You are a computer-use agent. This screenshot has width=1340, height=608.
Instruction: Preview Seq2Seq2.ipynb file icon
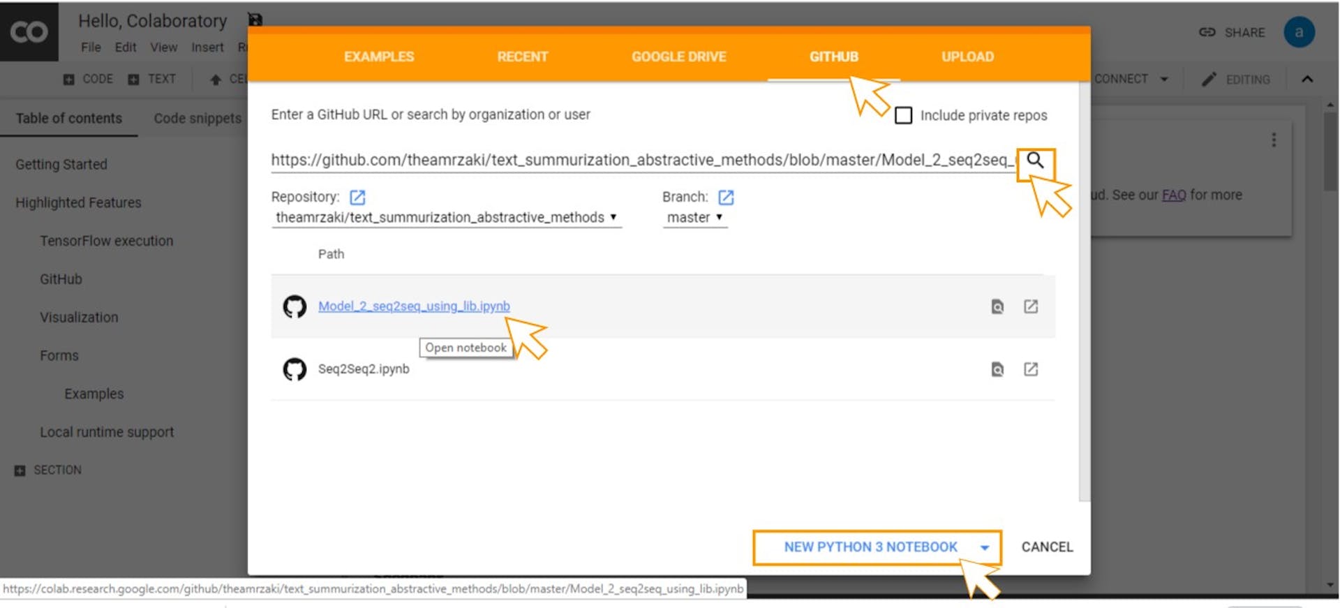(x=997, y=369)
